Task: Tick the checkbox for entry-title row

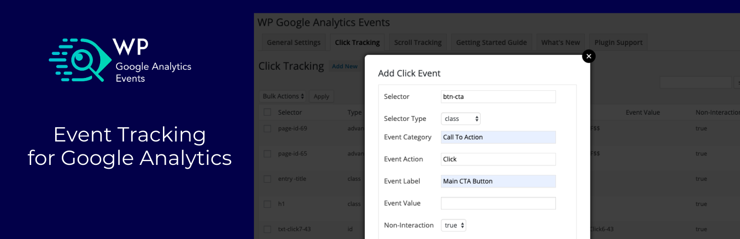Action: (x=267, y=179)
